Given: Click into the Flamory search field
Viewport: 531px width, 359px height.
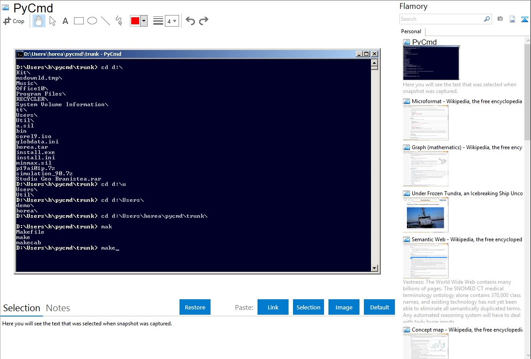Looking at the screenshot, I should tap(441, 19).
